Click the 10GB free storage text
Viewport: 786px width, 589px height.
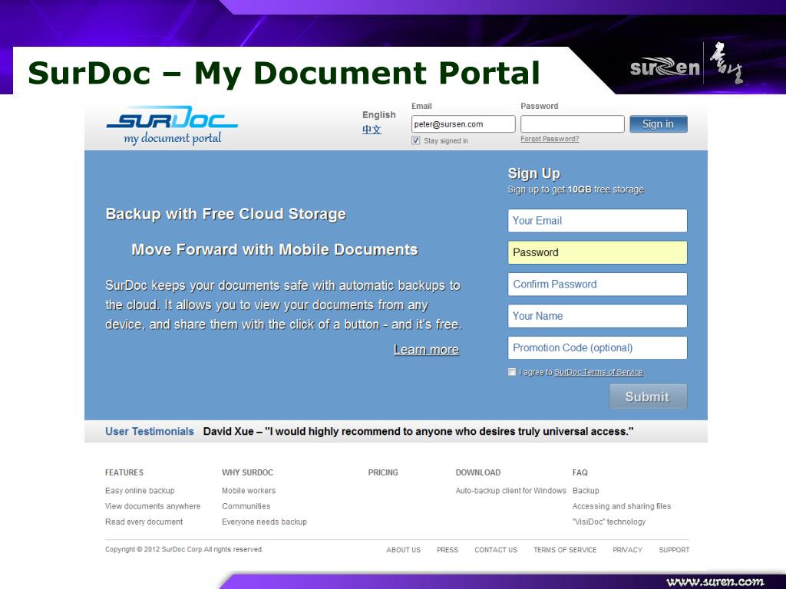(606, 189)
